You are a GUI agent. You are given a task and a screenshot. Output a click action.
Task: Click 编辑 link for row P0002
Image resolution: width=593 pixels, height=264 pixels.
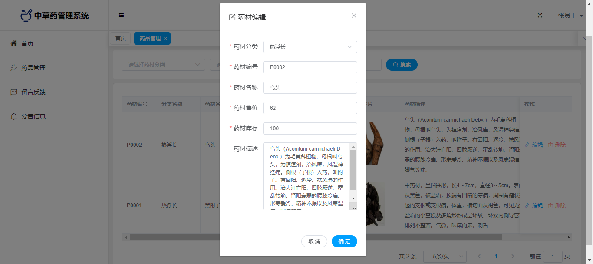pos(534,145)
